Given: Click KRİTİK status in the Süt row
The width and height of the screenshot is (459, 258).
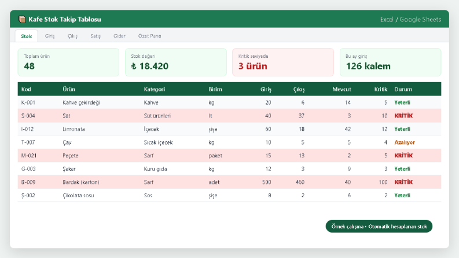Looking at the screenshot, I should pyautogui.click(x=403, y=116).
